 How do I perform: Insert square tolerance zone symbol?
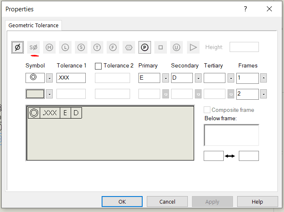pyautogui.click(x=161, y=47)
